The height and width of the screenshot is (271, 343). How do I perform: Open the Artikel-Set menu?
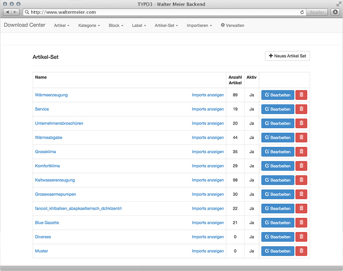click(x=166, y=25)
